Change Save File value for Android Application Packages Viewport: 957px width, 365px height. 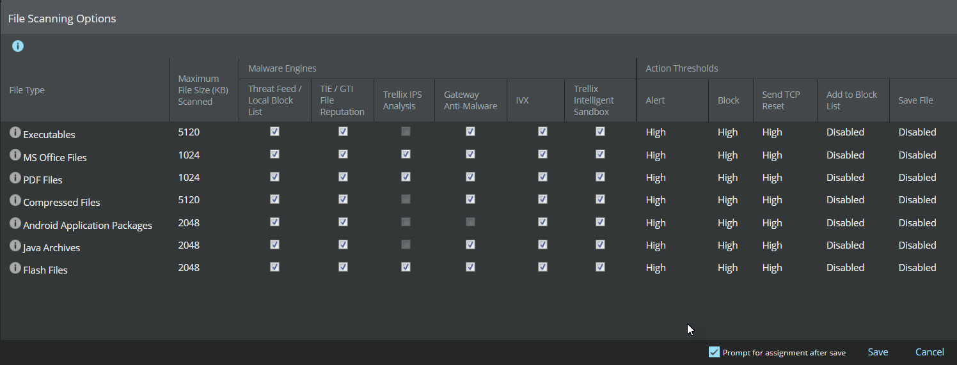[x=917, y=223]
